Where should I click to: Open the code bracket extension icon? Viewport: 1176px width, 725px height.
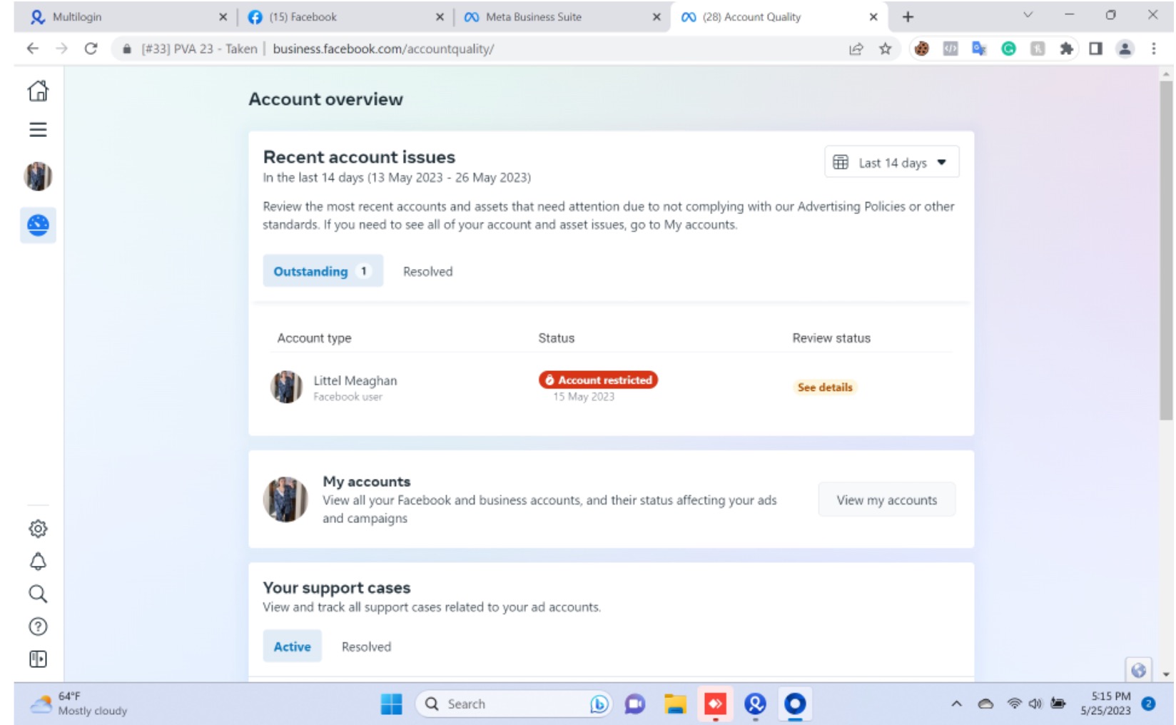[x=951, y=49]
